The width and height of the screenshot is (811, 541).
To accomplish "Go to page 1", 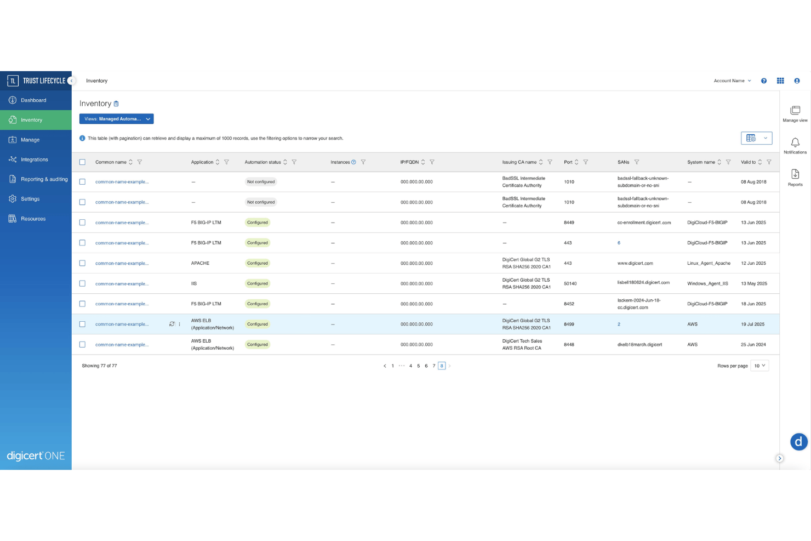I will (392, 366).
